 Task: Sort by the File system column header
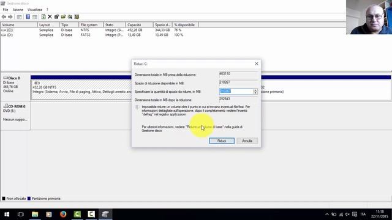coord(91,25)
